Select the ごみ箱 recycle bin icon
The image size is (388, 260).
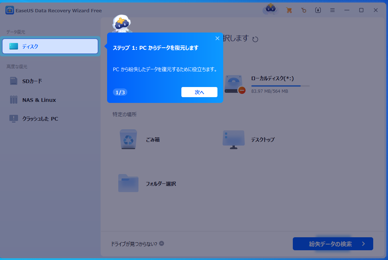(x=128, y=139)
